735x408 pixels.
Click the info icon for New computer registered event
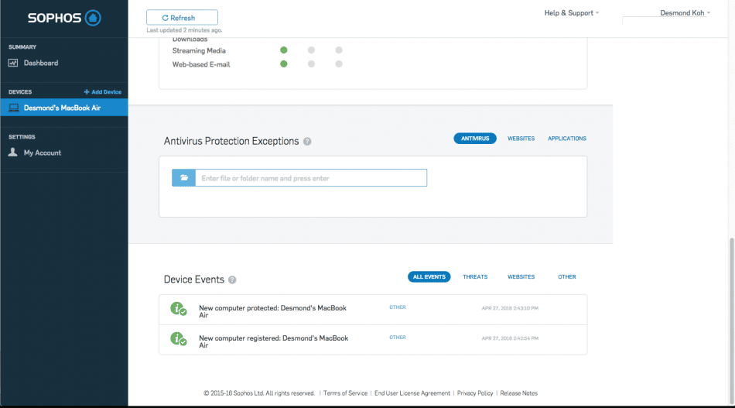pos(179,338)
